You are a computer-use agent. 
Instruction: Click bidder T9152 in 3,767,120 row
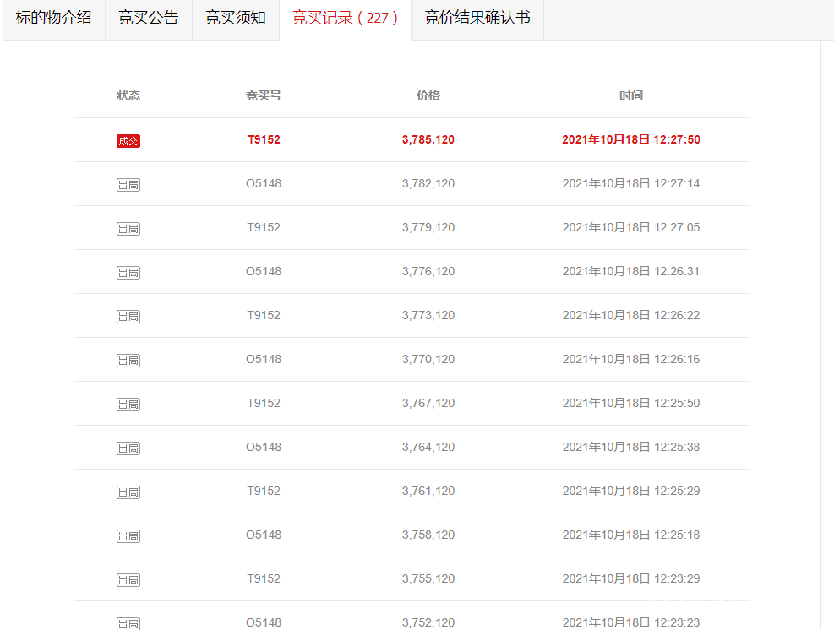pos(264,403)
